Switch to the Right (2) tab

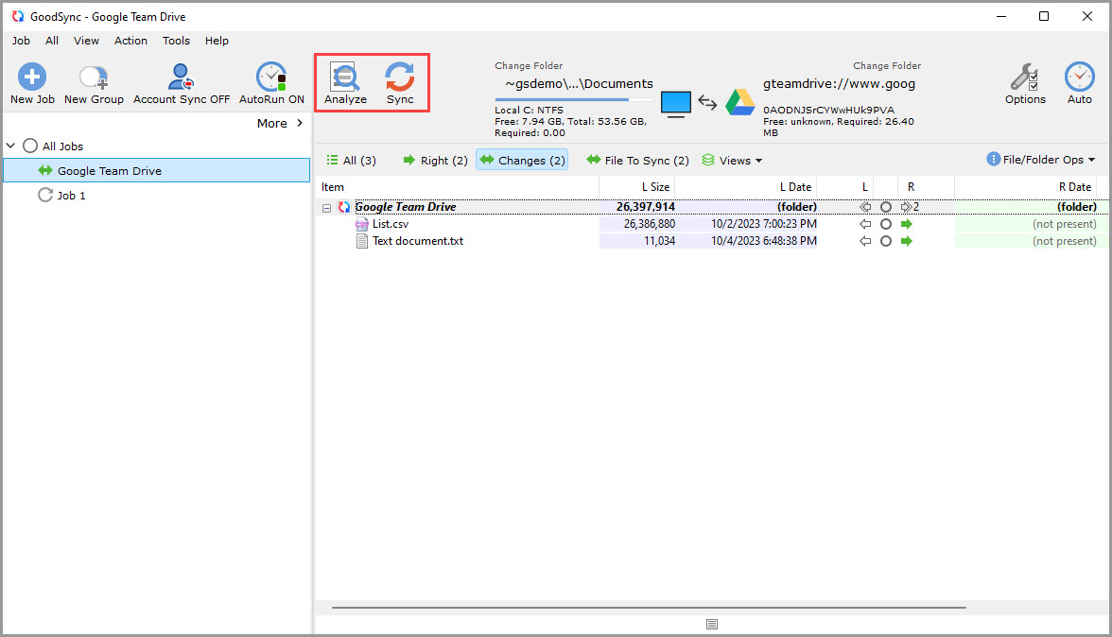click(x=434, y=160)
